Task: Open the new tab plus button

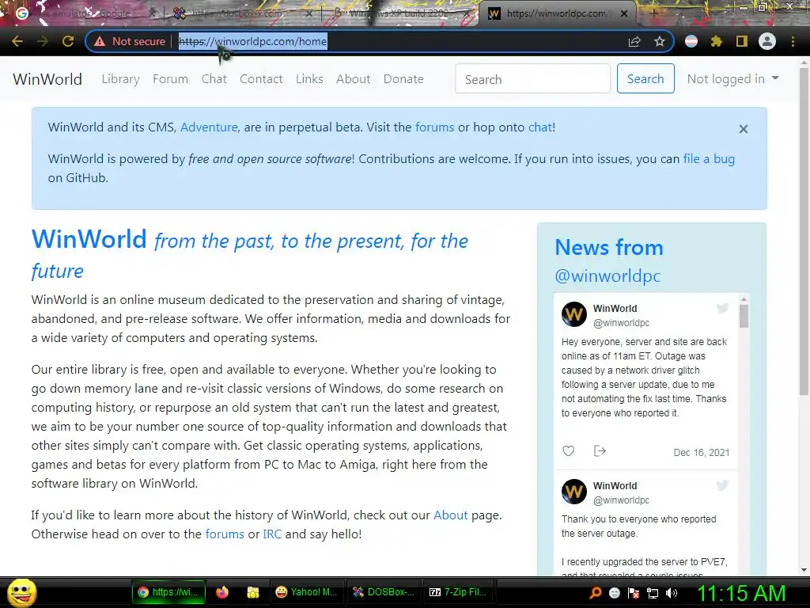Action: coord(653,13)
